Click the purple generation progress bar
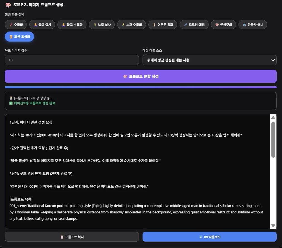 pos(141,87)
